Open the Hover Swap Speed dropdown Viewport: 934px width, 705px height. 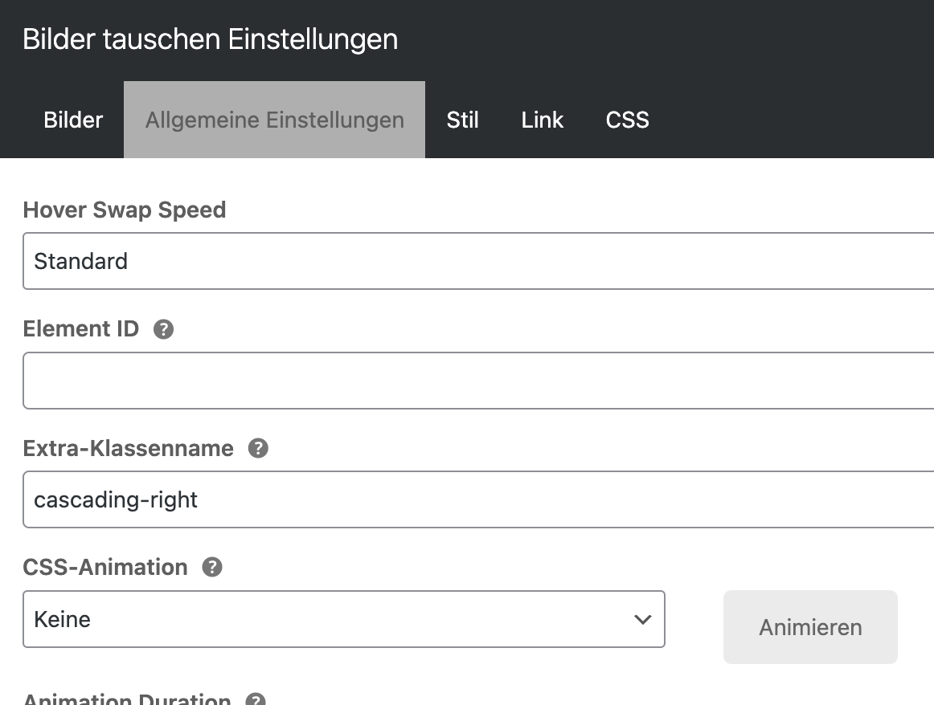click(x=477, y=261)
